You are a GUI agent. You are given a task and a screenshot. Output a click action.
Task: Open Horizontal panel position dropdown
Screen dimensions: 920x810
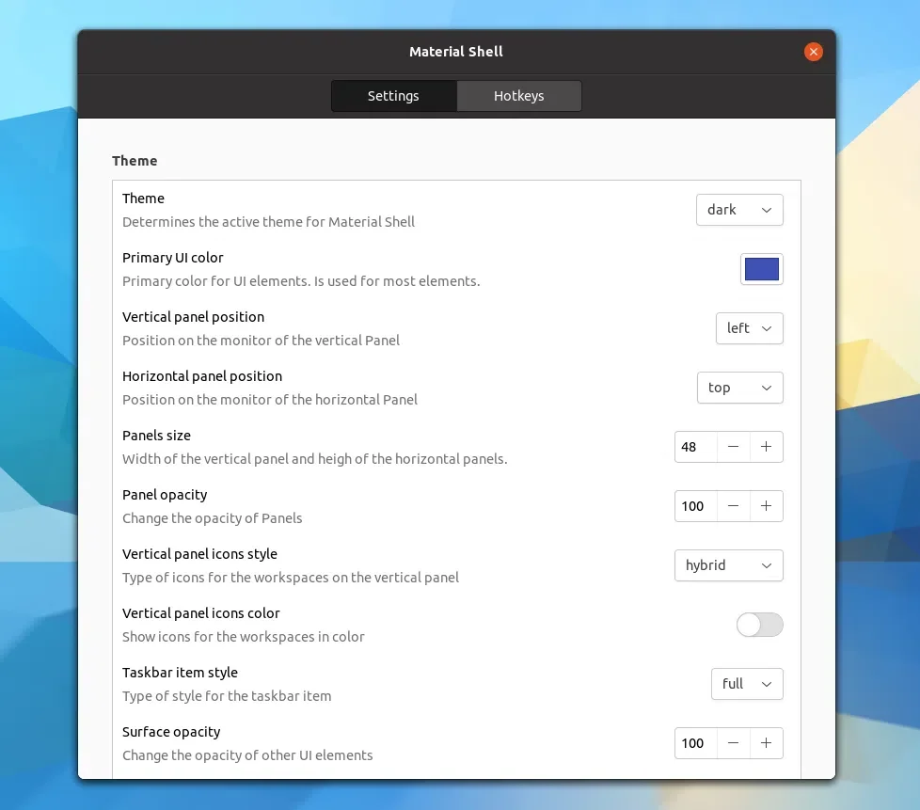[x=740, y=388]
